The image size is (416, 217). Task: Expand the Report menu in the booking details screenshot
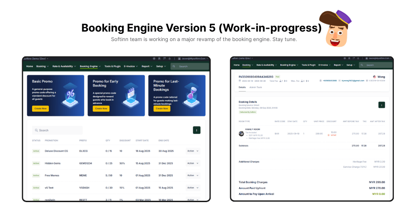coord(339,65)
